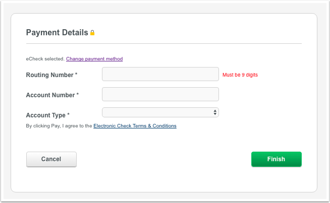Click the Routing Number label text
This screenshot has width=330, height=203.
click(x=49, y=75)
